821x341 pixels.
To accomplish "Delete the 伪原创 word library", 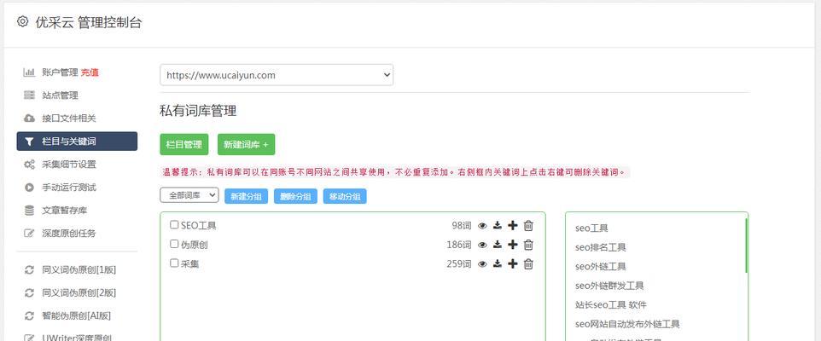I will (528, 245).
